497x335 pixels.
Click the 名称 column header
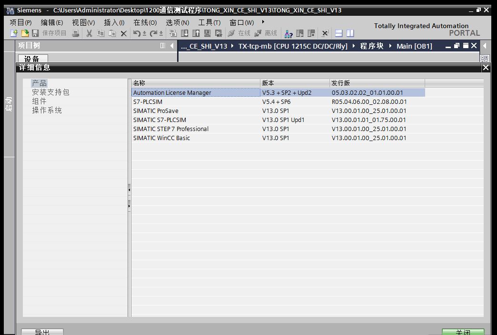click(x=196, y=83)
